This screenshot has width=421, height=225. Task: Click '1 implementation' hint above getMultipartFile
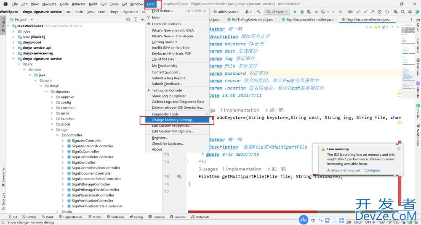pyautogui.click(x=242, y=169)
